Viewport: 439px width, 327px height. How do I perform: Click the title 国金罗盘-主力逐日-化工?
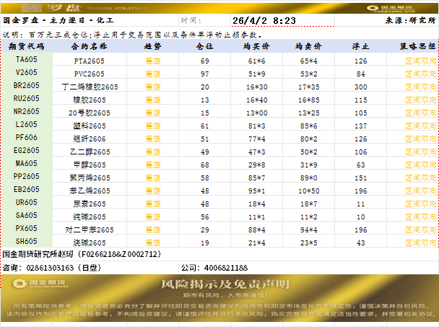pyautogui.click(x=58, y=20)
